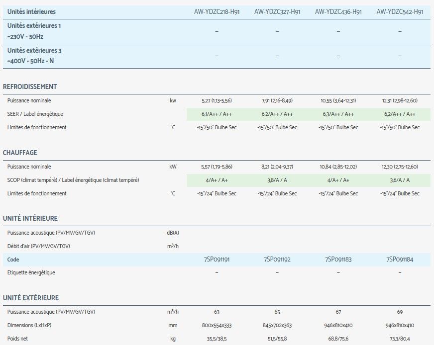The height and width of the screenshot is (345, 434).
Task: Click the net weight value 68,8/75,6
Action: 338,339
